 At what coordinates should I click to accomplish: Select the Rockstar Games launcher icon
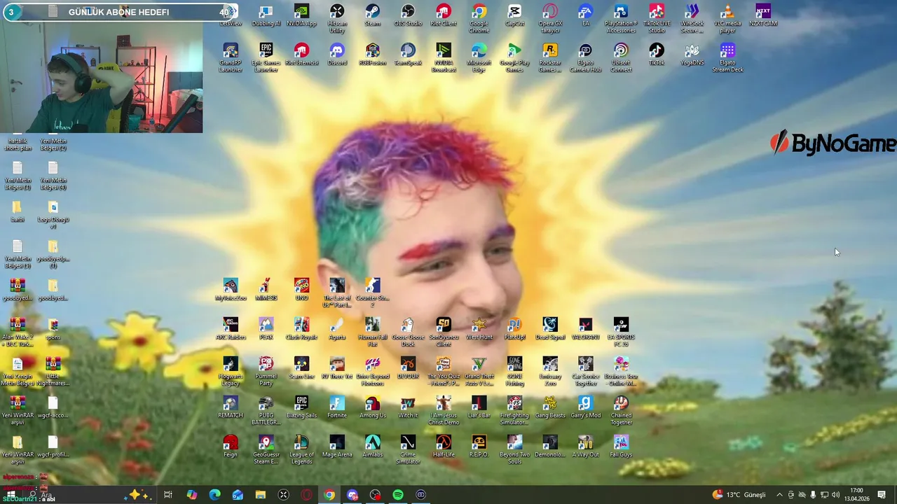click(550, 58)
